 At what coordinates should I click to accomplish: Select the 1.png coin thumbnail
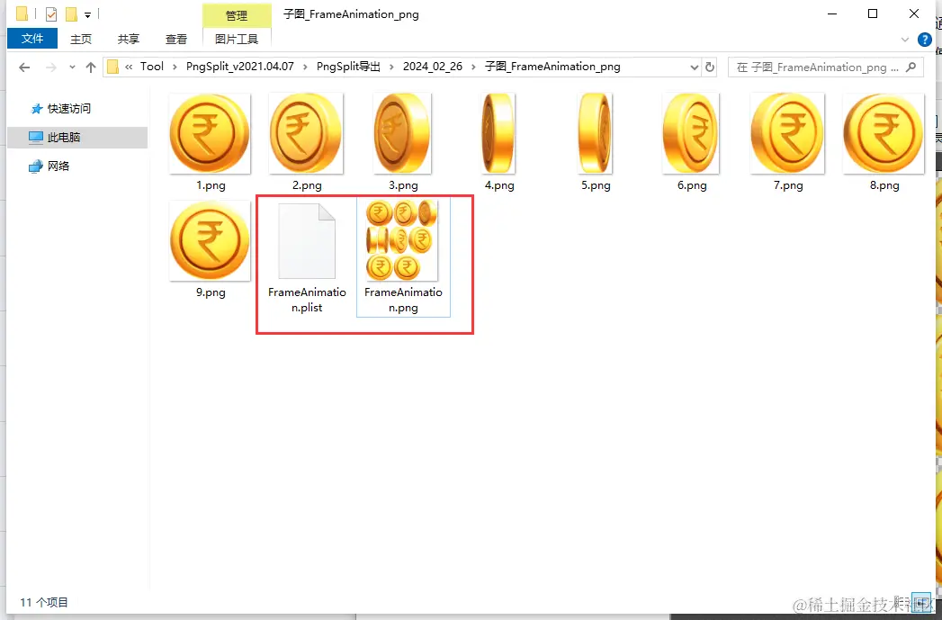210,133
